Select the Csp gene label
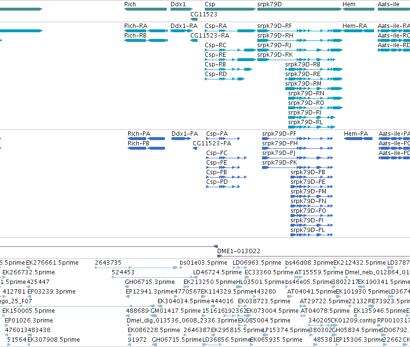Viewport: 410px width, 347px height. click(x=210, y=4)
